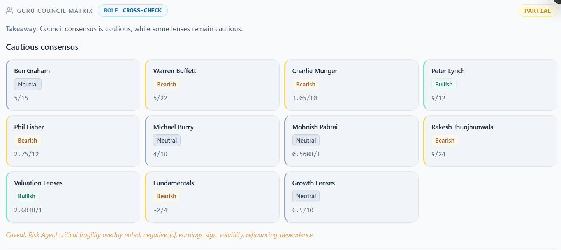This screenshot has width=561, height=250.
Task: Click the Fundamentals Bearish tag
Action: click(x=167, y=196)
